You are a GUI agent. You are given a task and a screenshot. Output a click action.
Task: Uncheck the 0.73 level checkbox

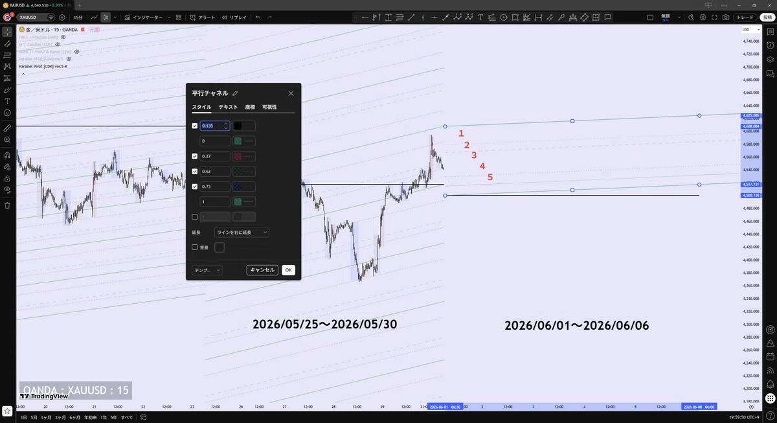point(195,187)
